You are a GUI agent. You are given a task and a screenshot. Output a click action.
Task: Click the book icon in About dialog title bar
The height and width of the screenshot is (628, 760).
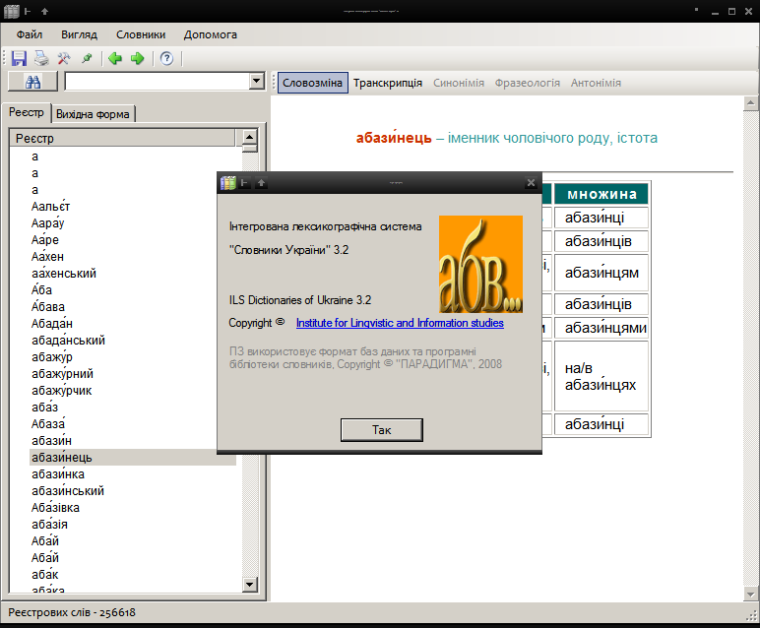227,183
